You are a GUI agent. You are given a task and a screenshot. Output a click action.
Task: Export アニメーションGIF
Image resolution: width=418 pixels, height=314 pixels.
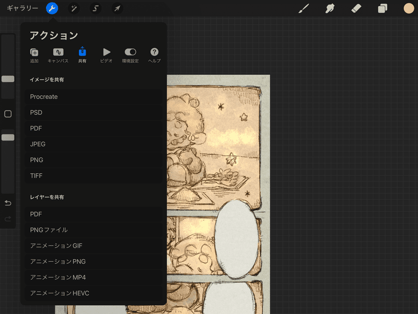click(94, 245)
